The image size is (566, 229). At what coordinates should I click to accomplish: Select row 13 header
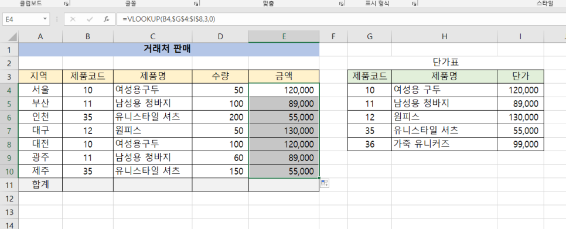(x=9, y=211)
